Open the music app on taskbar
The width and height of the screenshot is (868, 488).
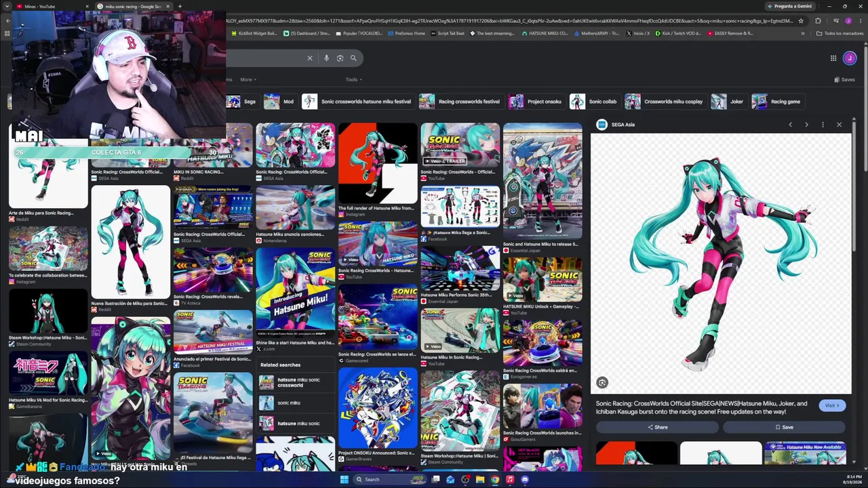pos(510,480)
